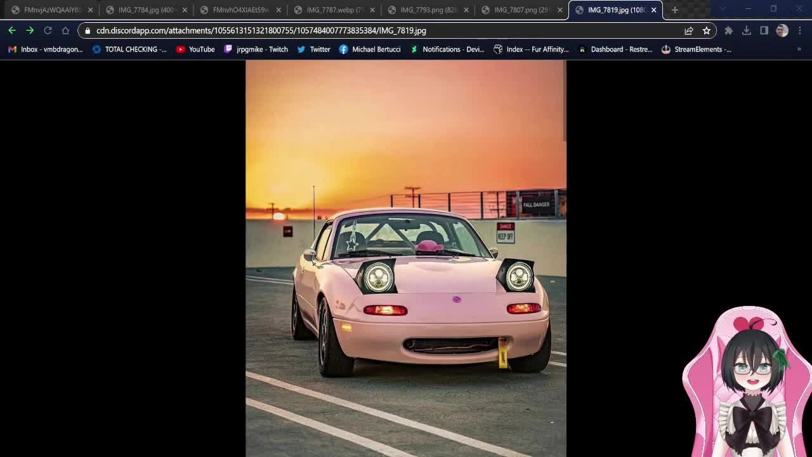Image resolution: width=812 pixels, height=457 pixels.
Task: Open the share page icon in address bar
Action: (688, 30)
